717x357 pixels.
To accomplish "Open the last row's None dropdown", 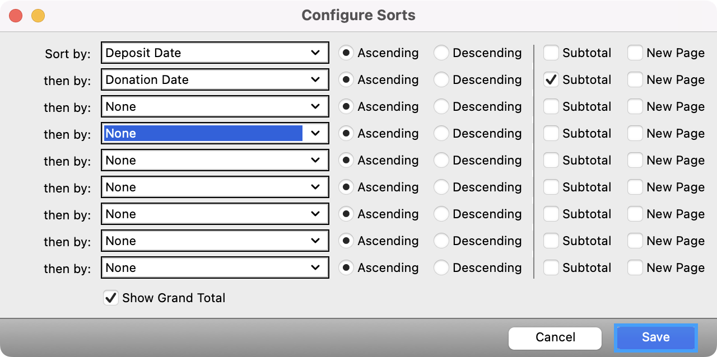I will coord(215,268).
